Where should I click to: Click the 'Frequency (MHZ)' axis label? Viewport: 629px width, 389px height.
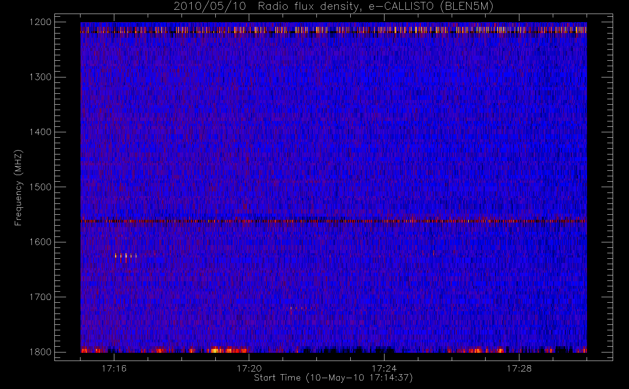(18, 187)
